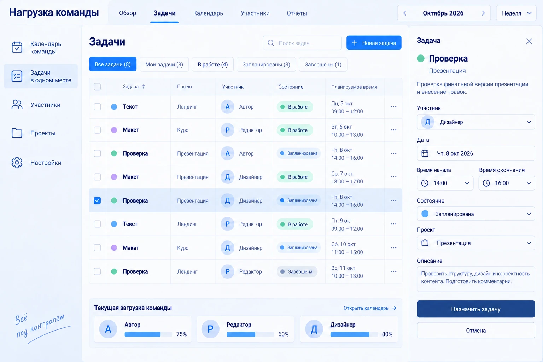Expand the Проект Презентация dropdown
Image resolution: width=543 pixels, height=362 pixels.
(x=476, y=243)
